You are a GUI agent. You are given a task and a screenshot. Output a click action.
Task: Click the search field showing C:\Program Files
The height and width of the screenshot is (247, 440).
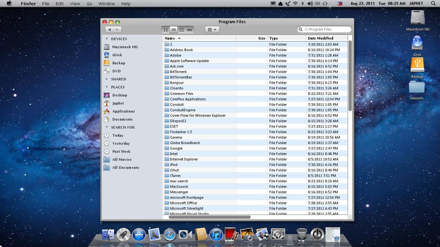tap(324, 29)
